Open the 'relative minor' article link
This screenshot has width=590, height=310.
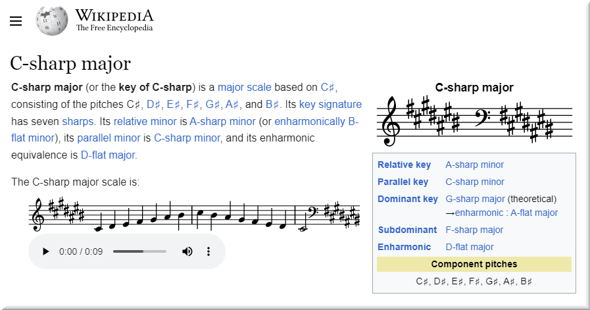tap(145, 122)
